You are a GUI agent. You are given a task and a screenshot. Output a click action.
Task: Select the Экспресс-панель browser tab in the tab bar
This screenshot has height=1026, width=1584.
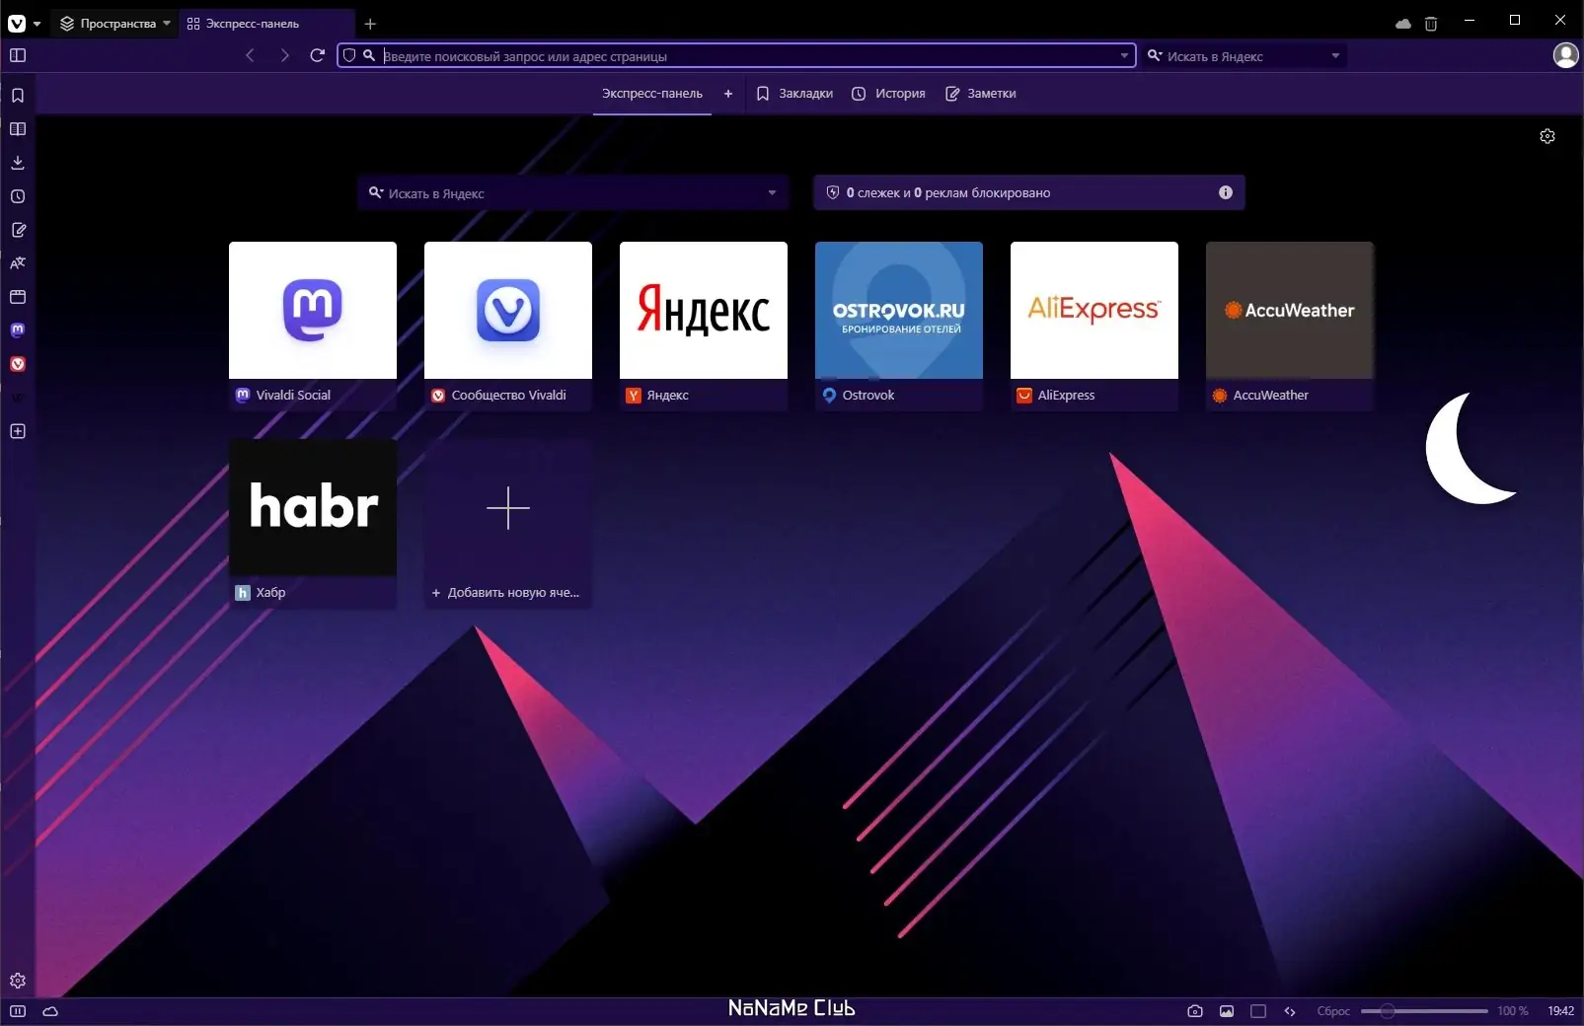[x=267, y=24]
